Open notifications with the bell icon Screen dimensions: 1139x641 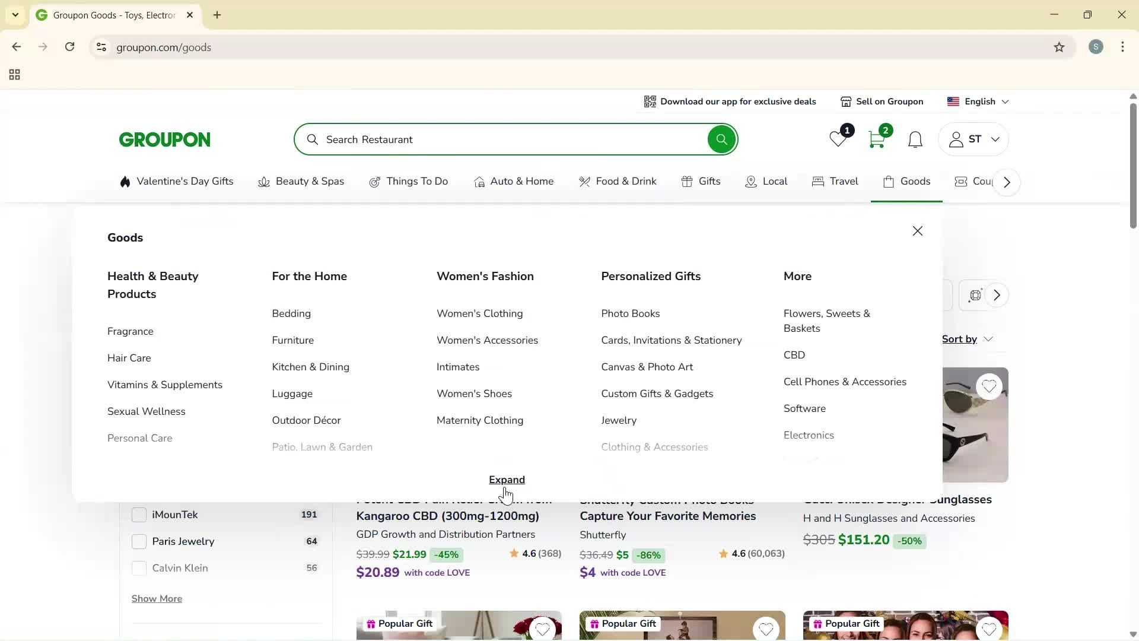pos(914,139)
